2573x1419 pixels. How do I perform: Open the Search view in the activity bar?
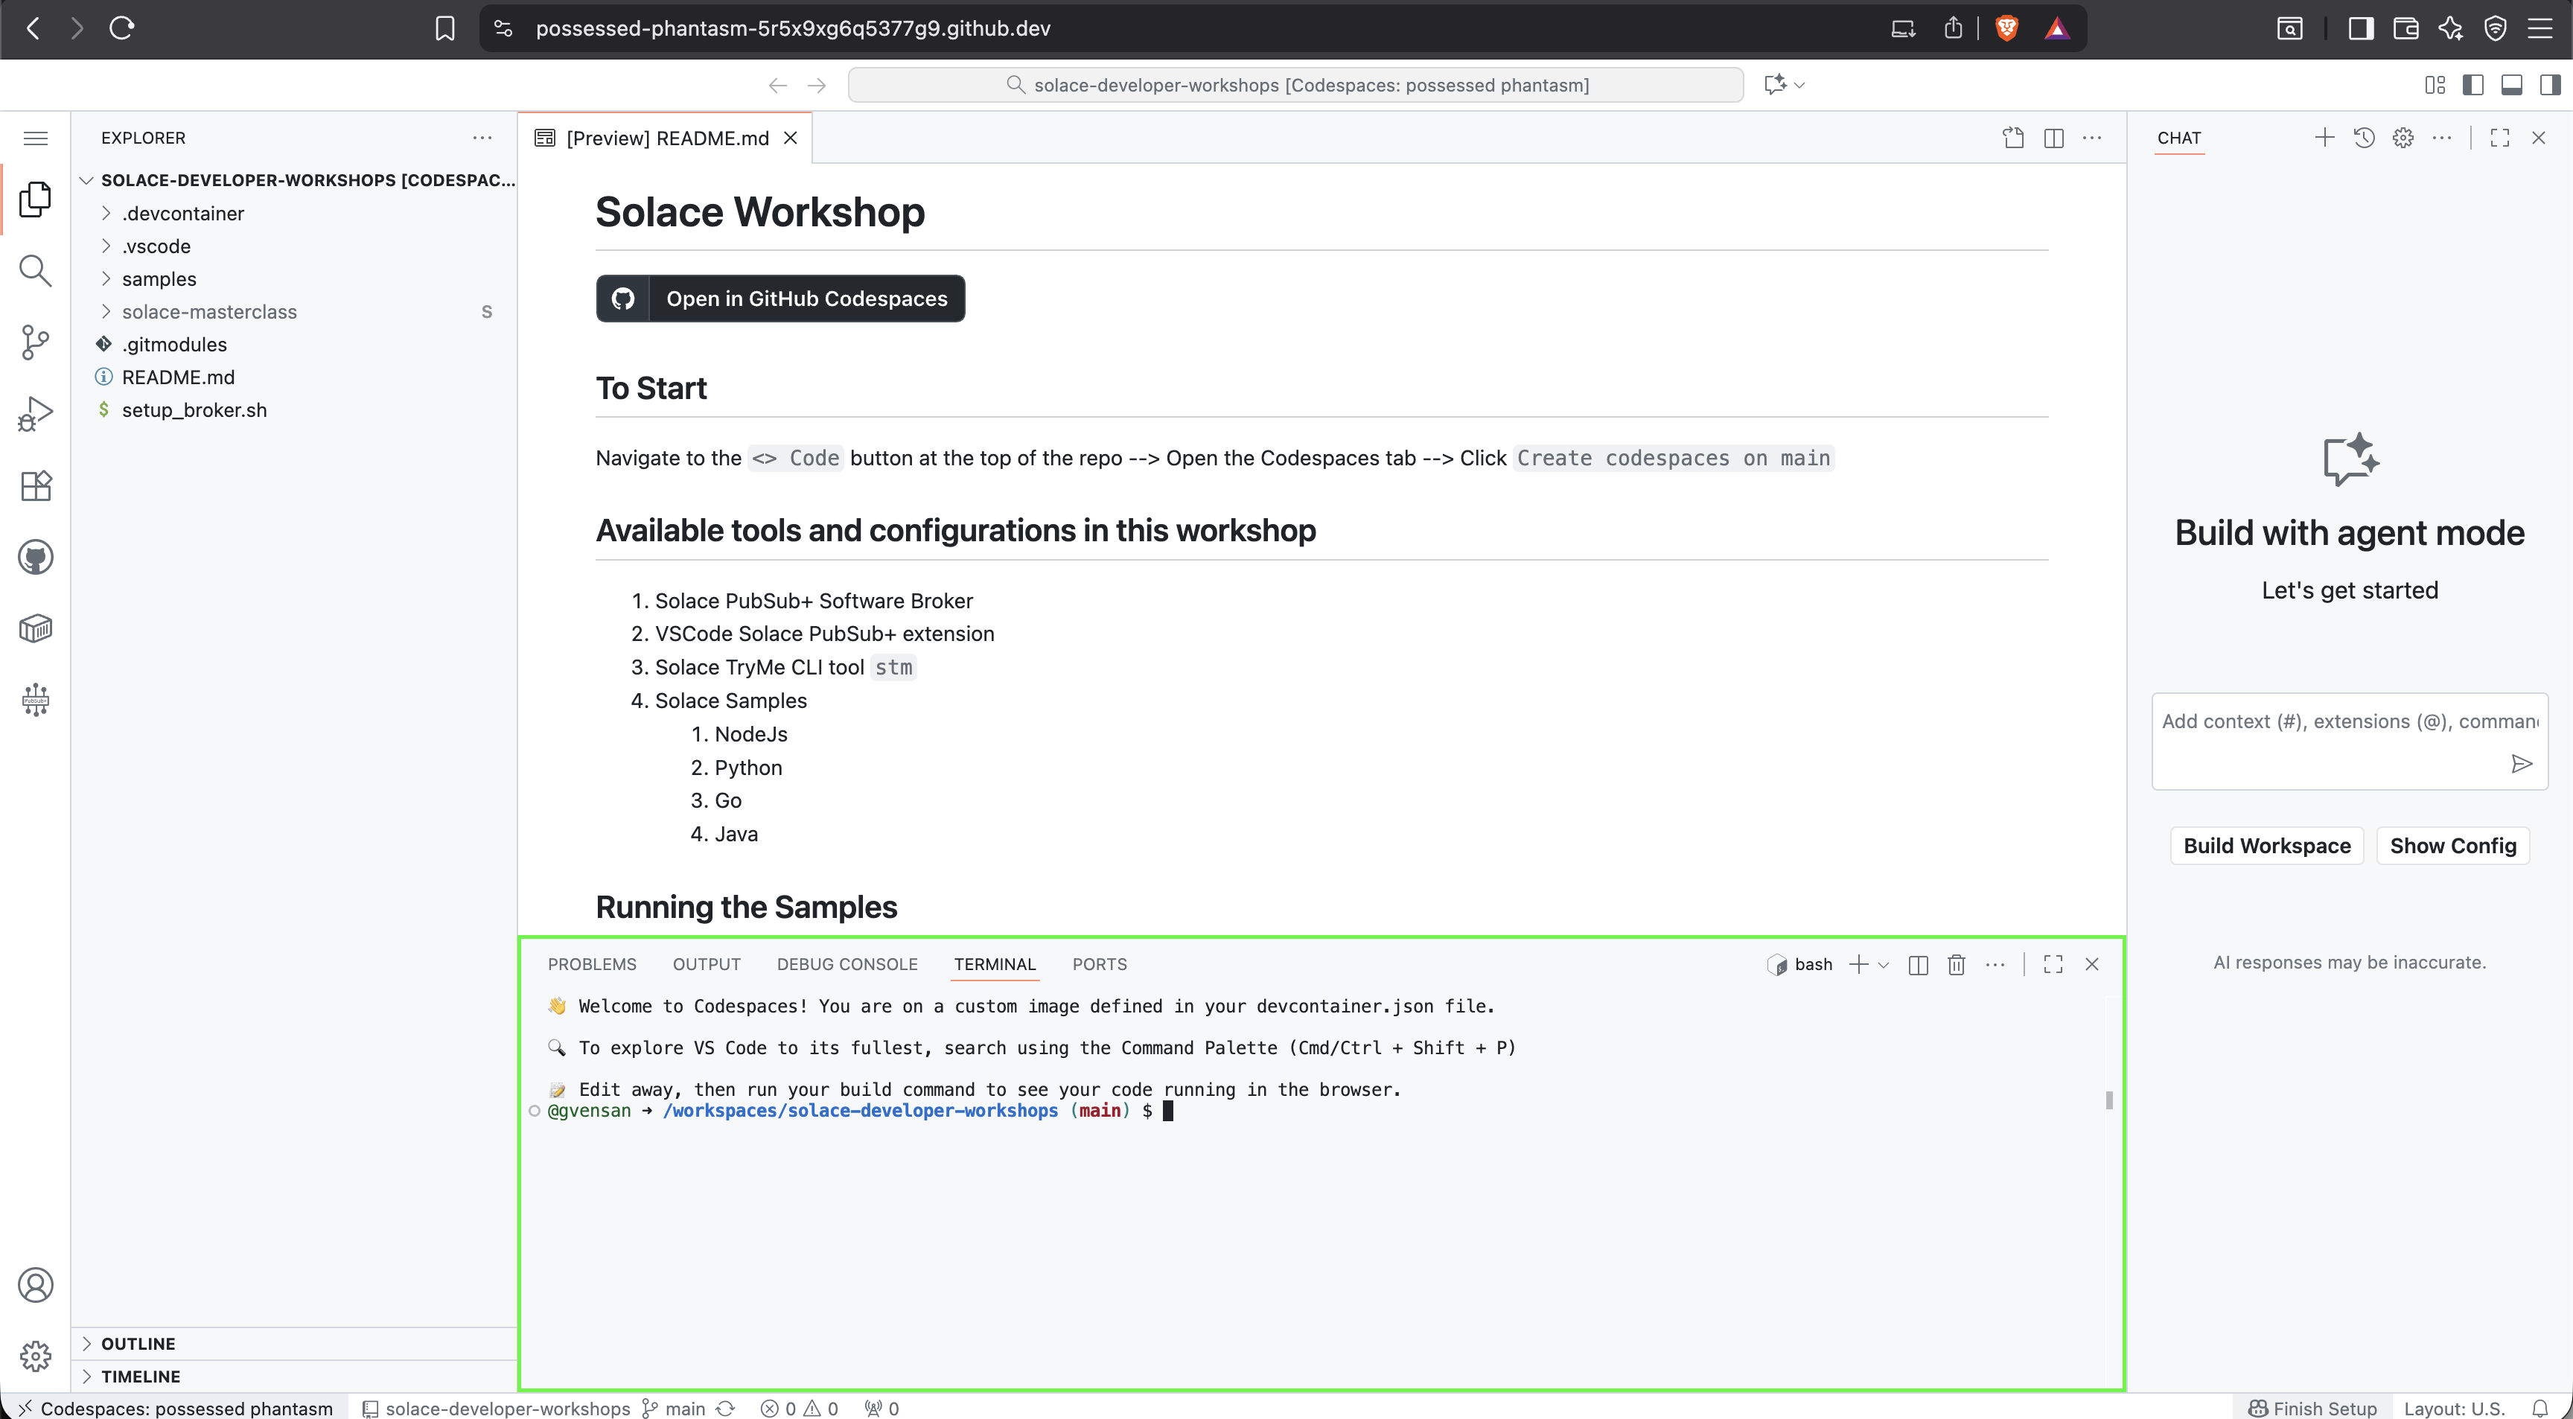click(35, 270)
